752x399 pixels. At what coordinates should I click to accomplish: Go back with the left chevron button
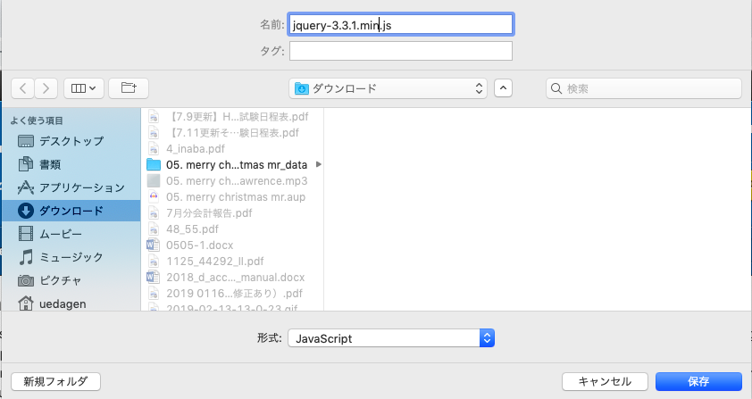tap(22, 88)
